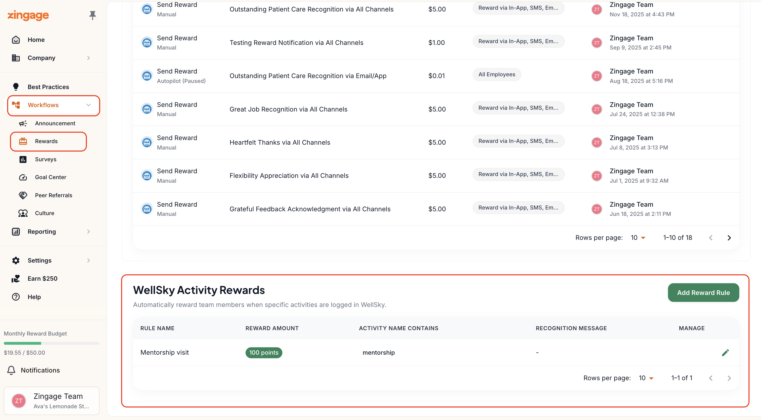Click audience chip in Great Job Recognition row
The image size is (761, 420).
(x=518, y=108)
